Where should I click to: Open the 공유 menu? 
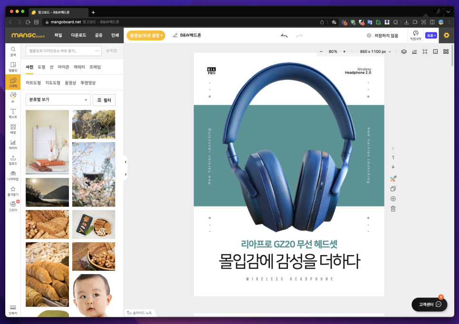click(99, 35)
